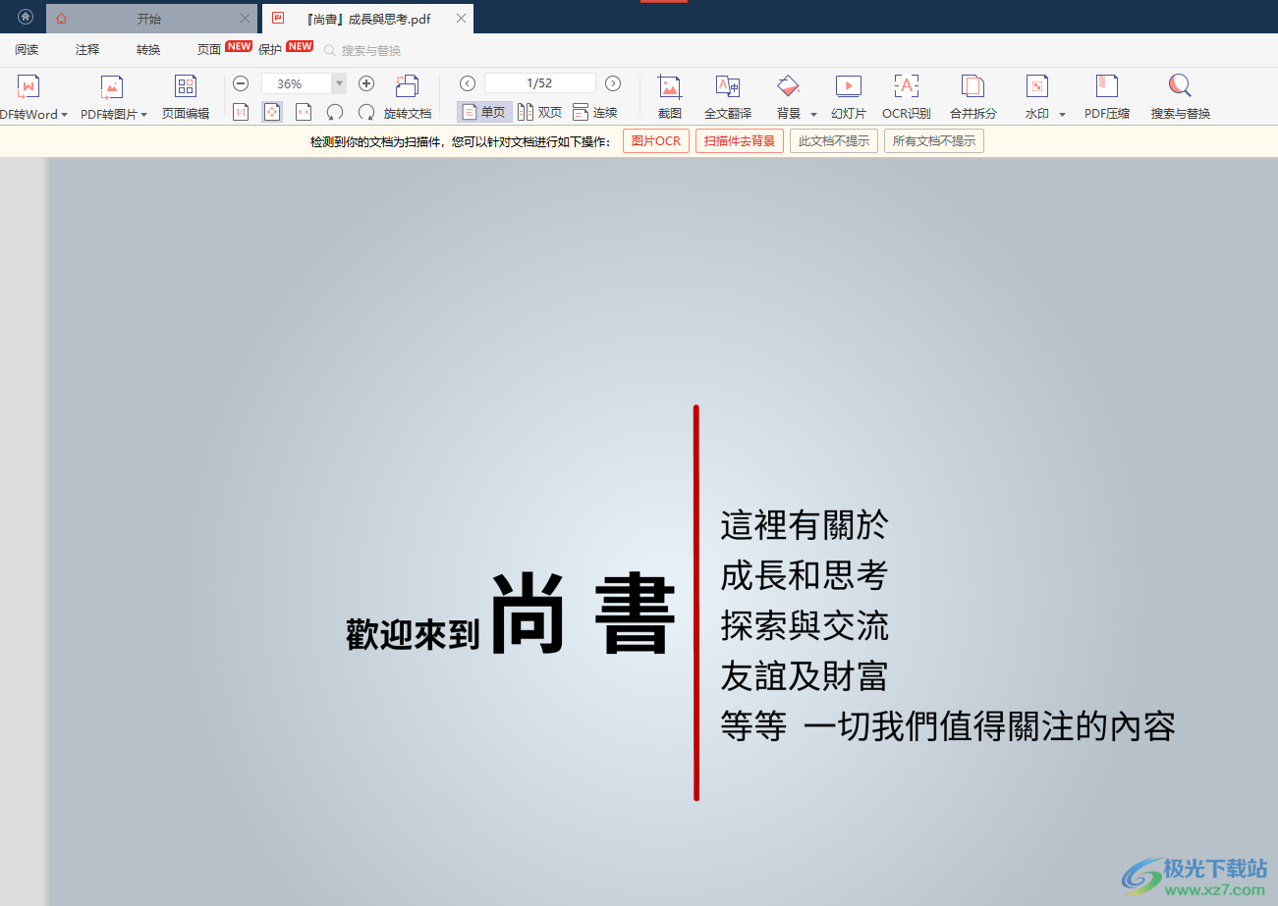Go to next page arrow
The image size is (1278, 906).
[613, 83]
